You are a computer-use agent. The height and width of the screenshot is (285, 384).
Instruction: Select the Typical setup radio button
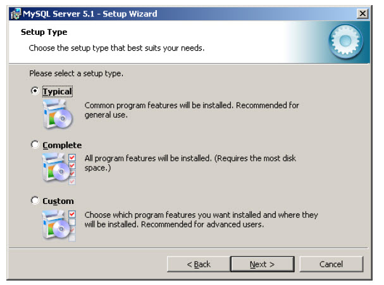tap(35, 91)
